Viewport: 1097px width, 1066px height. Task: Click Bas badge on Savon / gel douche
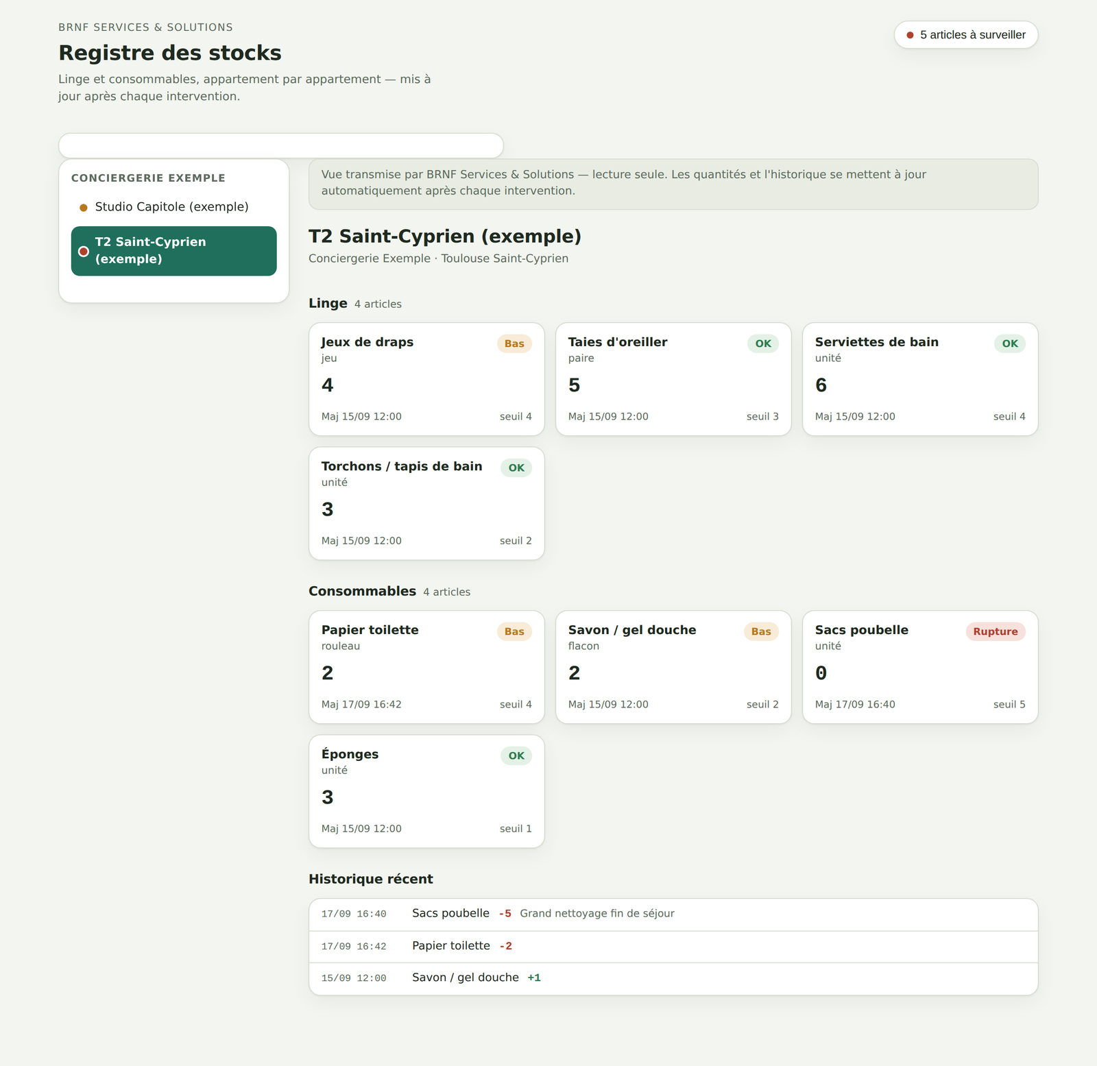click(x=761, y=631)
